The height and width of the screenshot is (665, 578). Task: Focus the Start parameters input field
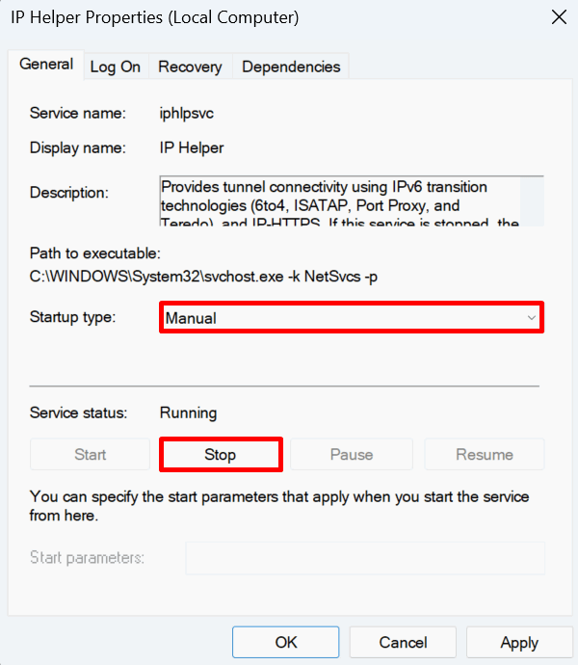coord(364,557)
